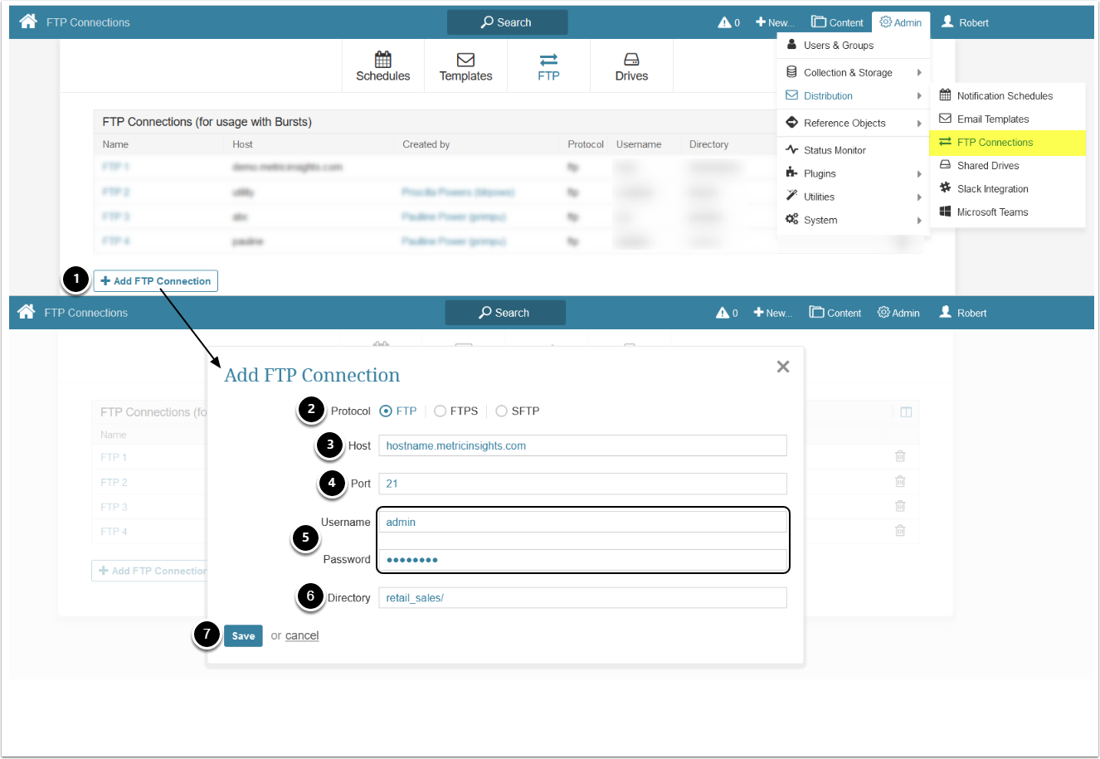
Task: Open Slack Integration settings
Action: [x=992, y=189]
